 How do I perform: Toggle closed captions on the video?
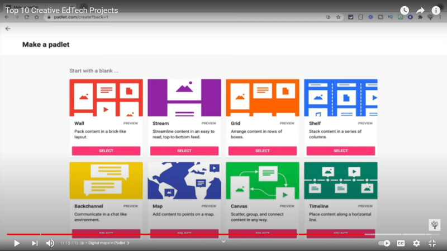tap(401, 243)
